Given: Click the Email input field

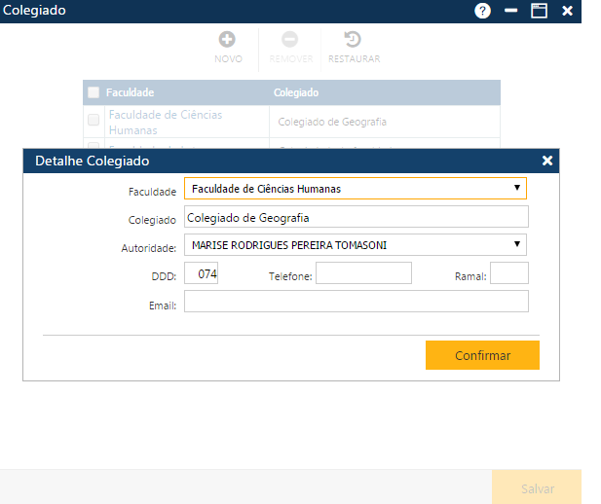Looking at the screenshot, I should click(356, 303).
